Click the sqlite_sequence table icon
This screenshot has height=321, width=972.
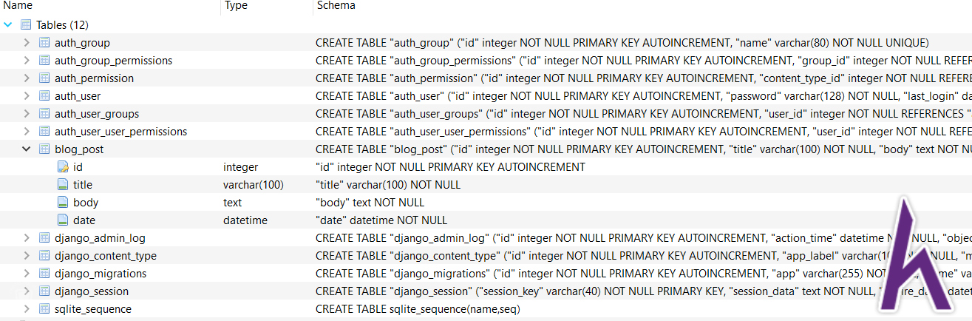pyautogui.click(x=44, y=309)
